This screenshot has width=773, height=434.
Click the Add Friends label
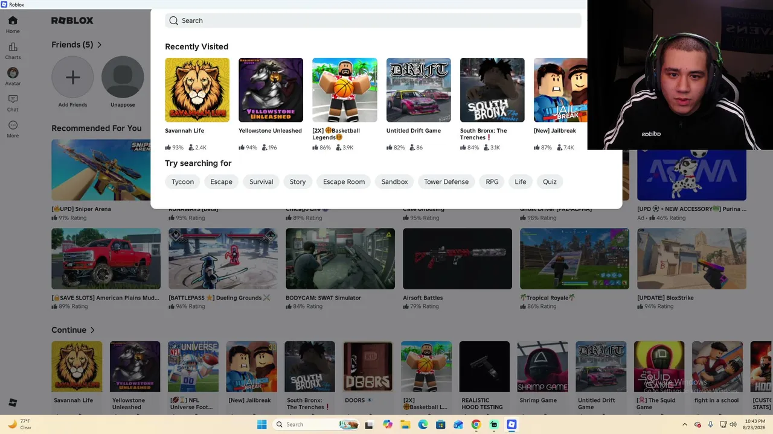(72, 105)
